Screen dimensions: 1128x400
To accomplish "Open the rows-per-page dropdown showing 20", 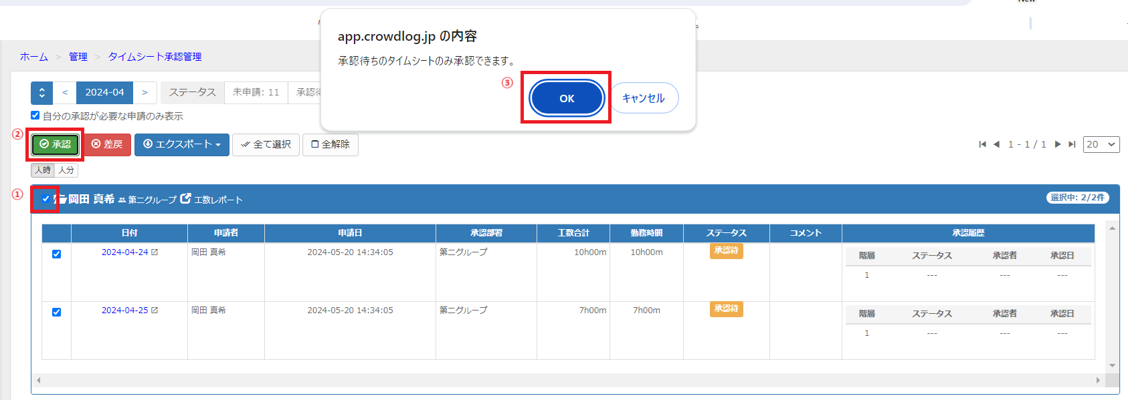I will click(1101, 144).
